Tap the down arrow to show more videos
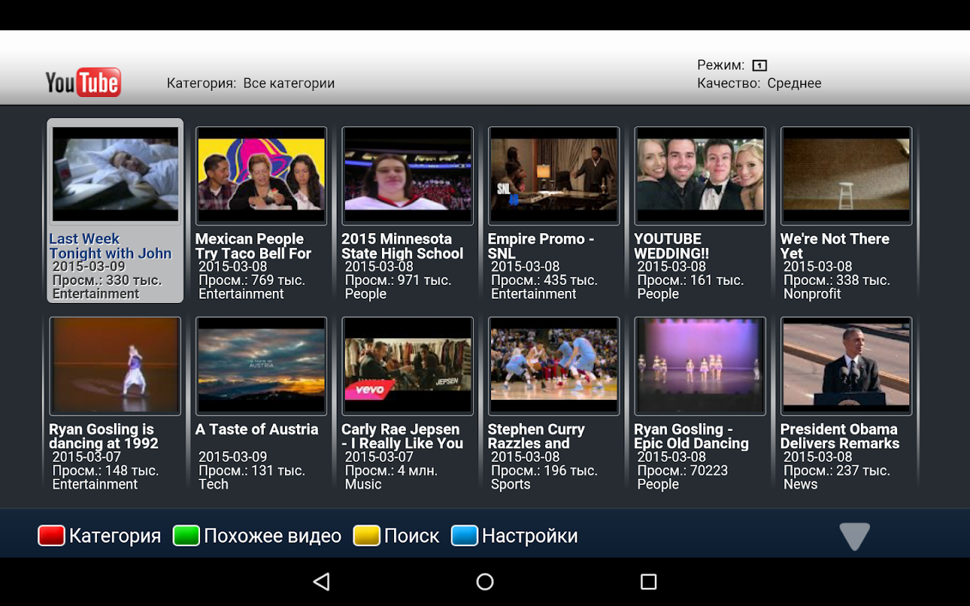 (x=855, y=536)
